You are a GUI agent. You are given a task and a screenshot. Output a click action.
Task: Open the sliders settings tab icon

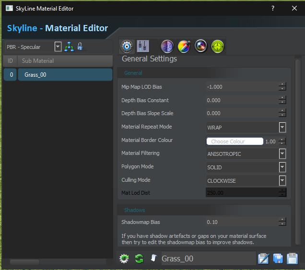(143, 46)
